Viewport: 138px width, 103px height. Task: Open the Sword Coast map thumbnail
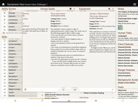[x=120, y=28]
